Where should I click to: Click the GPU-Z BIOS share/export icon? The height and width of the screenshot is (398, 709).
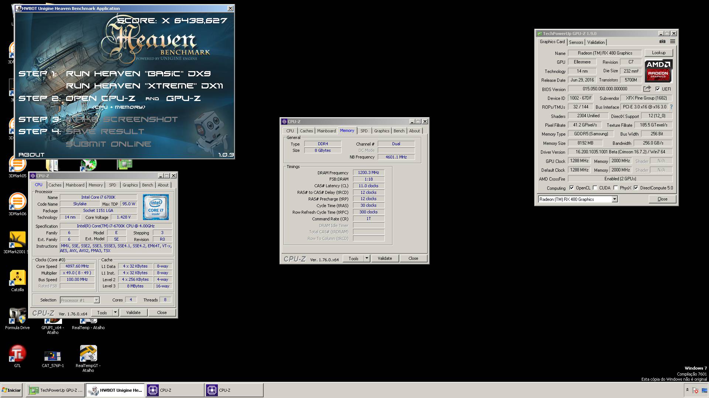pyautogui.click(x=647, y=89)
